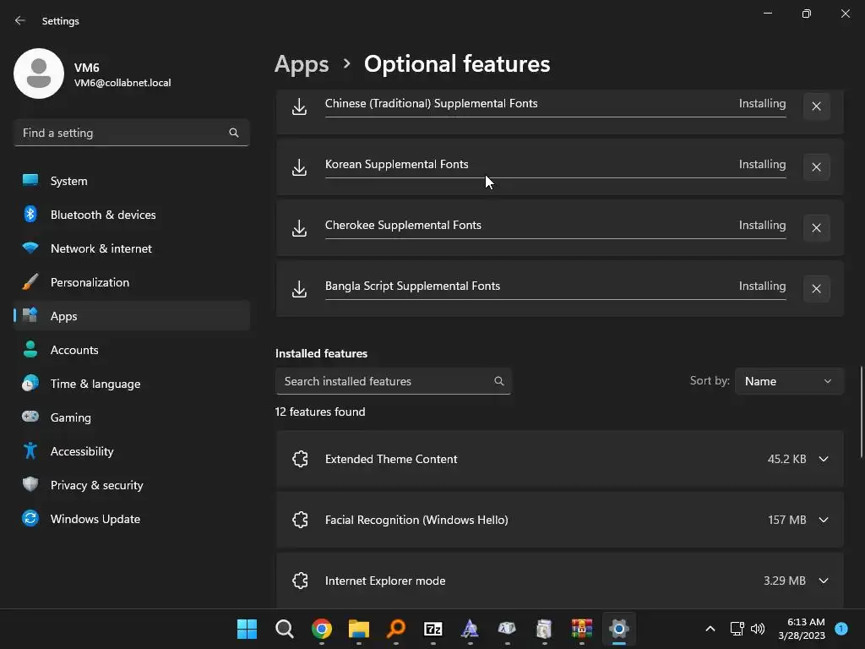
Task: Click the user profile avatar picture
Action: [39, 74]
